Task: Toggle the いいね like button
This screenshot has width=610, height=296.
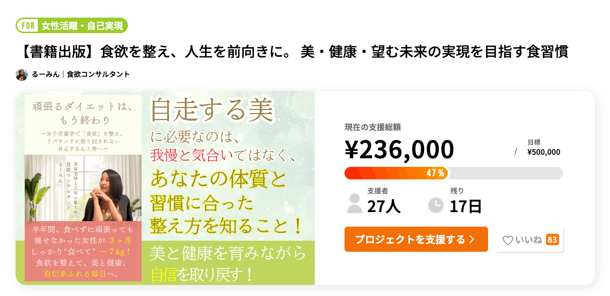Action: click(529, 240)
